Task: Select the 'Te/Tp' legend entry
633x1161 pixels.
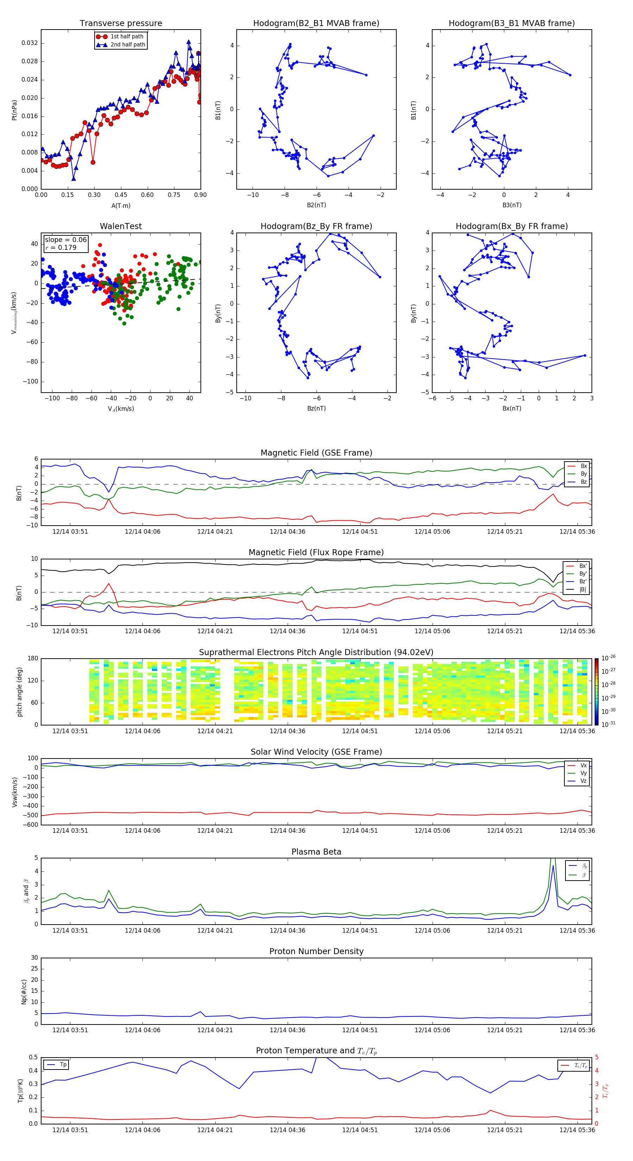Action: 574,1065
